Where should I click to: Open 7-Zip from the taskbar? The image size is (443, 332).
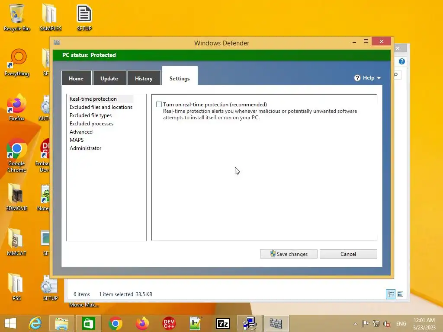223,323
